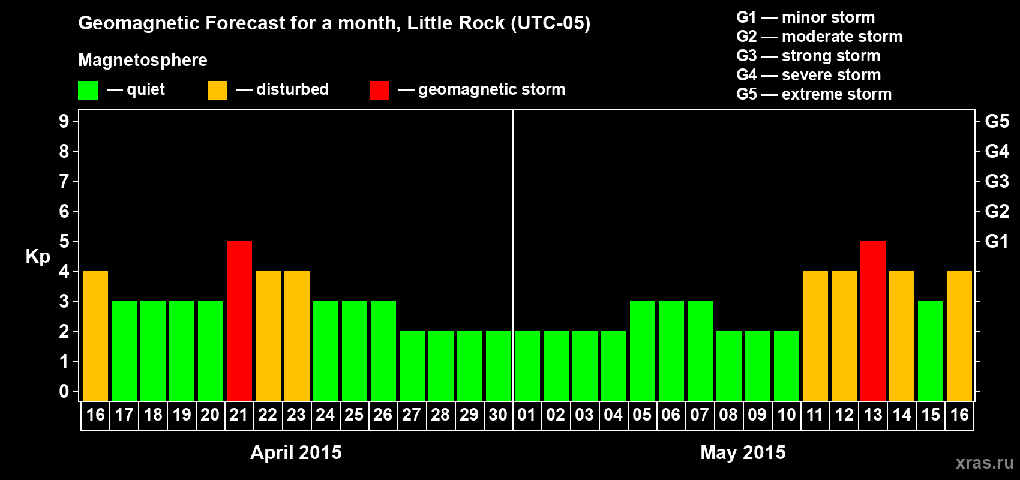Image resolution: width=1020 pixels, height=480 pixels.
Task: Click the 'Magnetosphere' heading
Action: 143,60
